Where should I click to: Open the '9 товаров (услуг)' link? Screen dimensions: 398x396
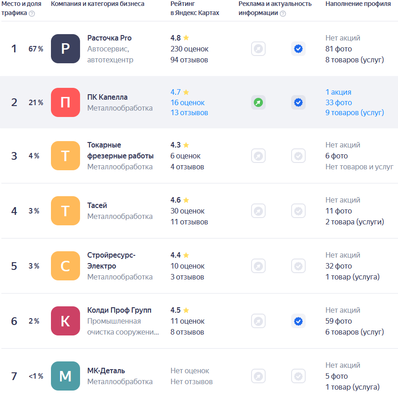(x=354, y=113)
